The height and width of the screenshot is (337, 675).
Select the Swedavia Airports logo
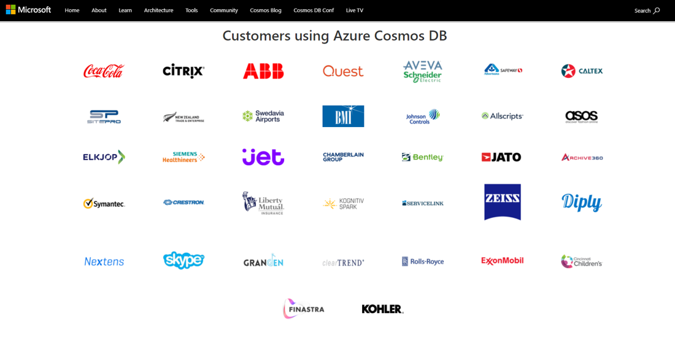coord(263,116)
